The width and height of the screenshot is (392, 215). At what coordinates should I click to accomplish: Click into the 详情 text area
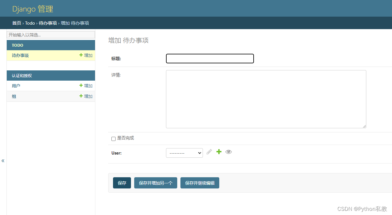266,99
